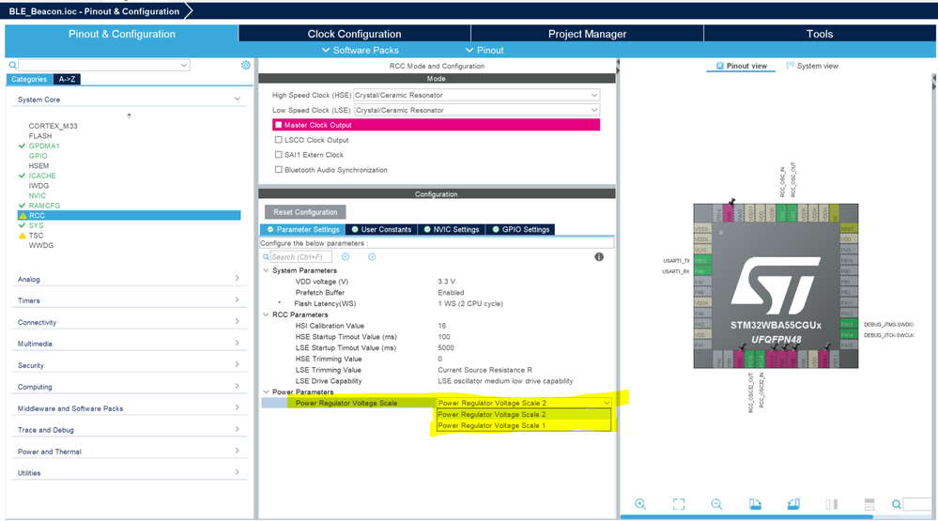The width and height of the screenshot is (938, 521).
Task: Expand the Connectivity category
Action: coord(237,321)
